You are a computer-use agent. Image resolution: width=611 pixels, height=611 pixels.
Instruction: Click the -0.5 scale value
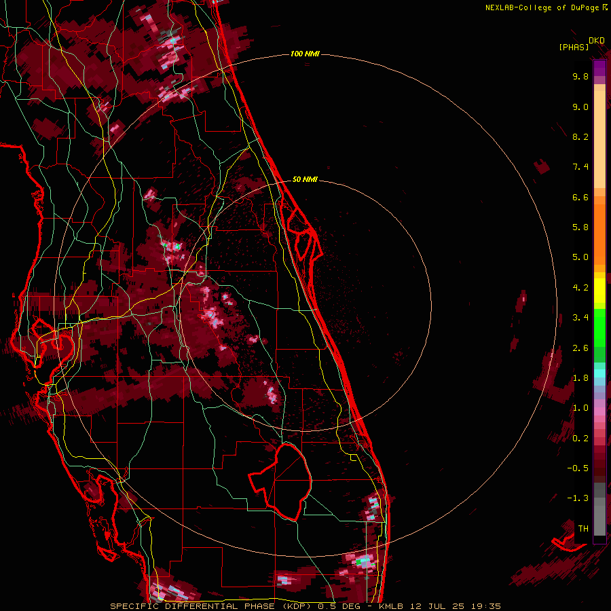[x=578, y=468]
